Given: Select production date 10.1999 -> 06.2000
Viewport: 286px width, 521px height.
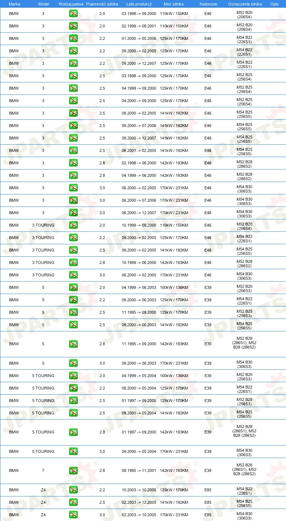Looking at the screenshot, I should click(x=139, y=263).
